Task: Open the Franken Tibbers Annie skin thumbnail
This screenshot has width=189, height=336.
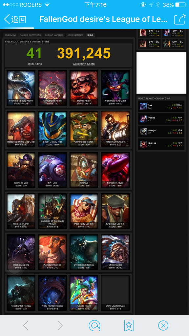Action: (x=21, y=88)
